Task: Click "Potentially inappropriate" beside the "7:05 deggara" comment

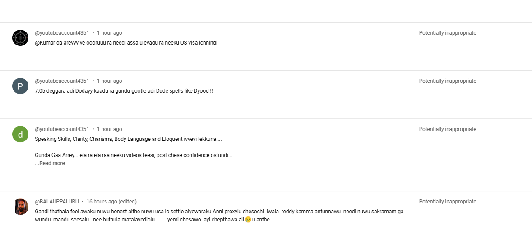Action: pyautogui.click(x=447, y=81)
